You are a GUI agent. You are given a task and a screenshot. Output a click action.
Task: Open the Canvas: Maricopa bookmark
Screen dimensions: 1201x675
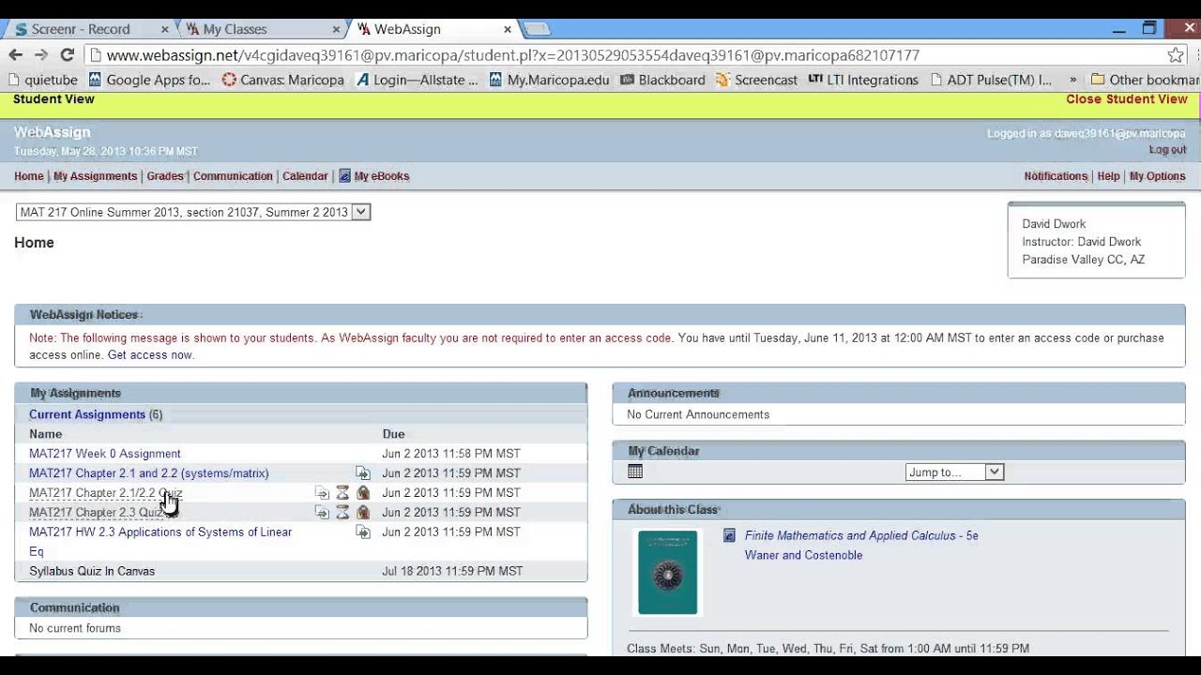click(x=283, y=81)
